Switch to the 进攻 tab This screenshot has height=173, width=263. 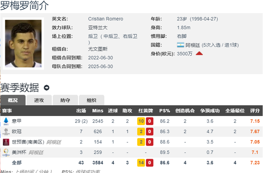[39, 100]
